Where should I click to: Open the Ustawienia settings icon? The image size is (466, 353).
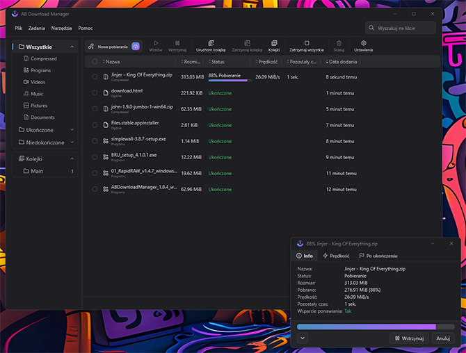pos(363,42)
